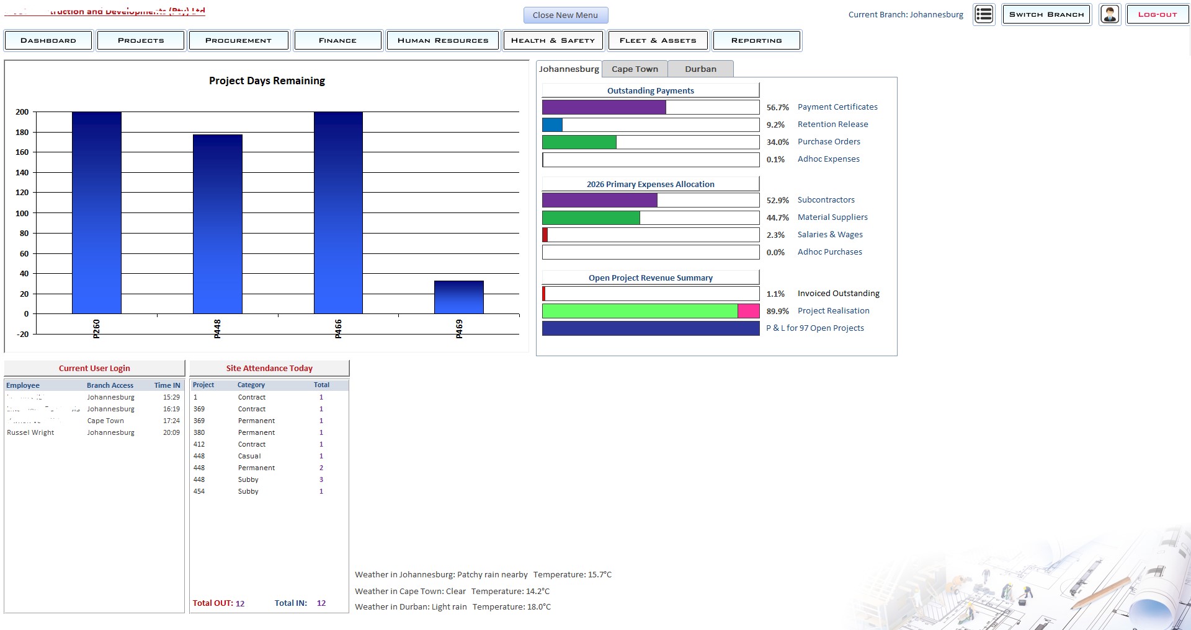Click the dark blue P & L bar
1191x630 pixels.
coord(651,328)
